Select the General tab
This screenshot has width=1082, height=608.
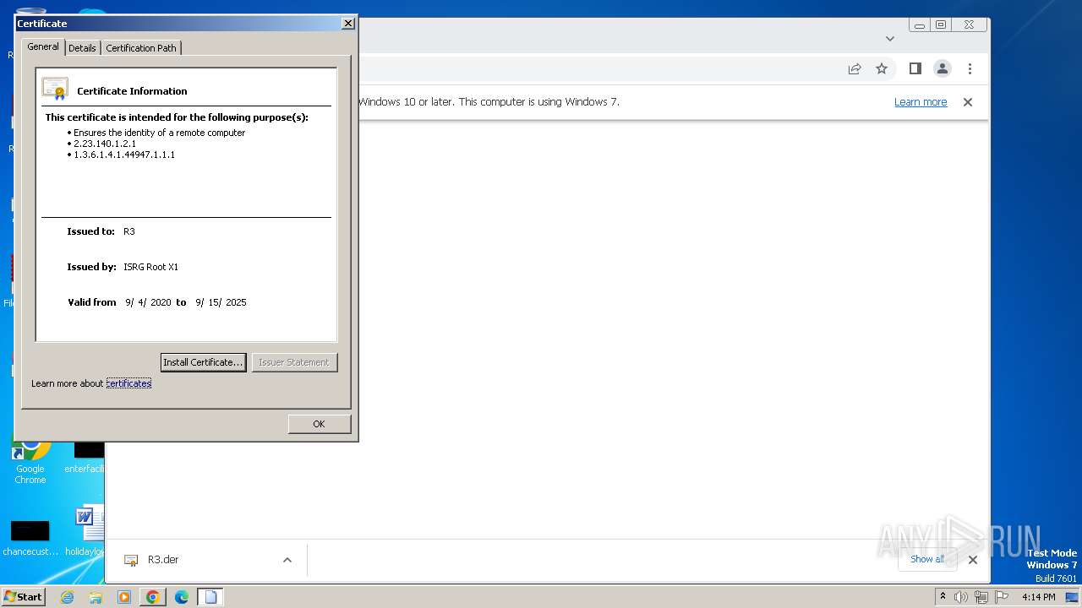pyautogui.click(x=43, y=46)
